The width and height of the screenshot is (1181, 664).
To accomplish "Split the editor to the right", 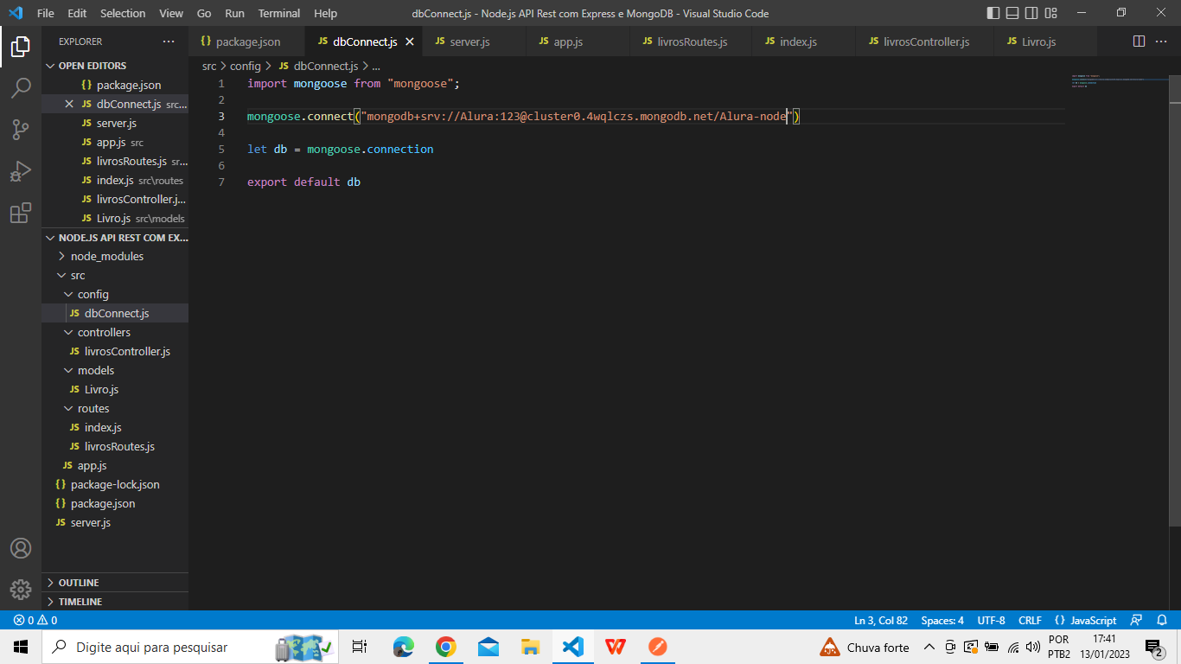I will (1139, 41).
